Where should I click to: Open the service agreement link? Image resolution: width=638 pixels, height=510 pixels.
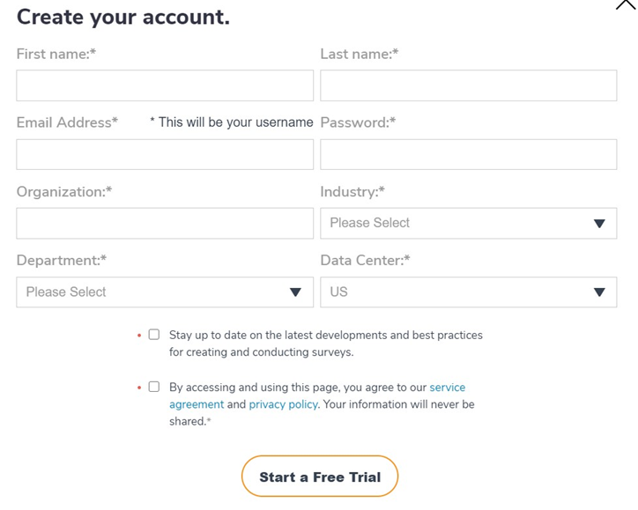pyautogui.click(x=447, y=388)
